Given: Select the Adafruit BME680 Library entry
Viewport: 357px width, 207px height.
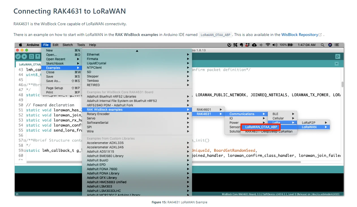Looking at the screenshot, I should point(137,156).
